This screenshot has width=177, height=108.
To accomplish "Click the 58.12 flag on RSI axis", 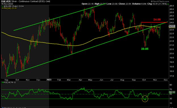I will pos(172,92).
